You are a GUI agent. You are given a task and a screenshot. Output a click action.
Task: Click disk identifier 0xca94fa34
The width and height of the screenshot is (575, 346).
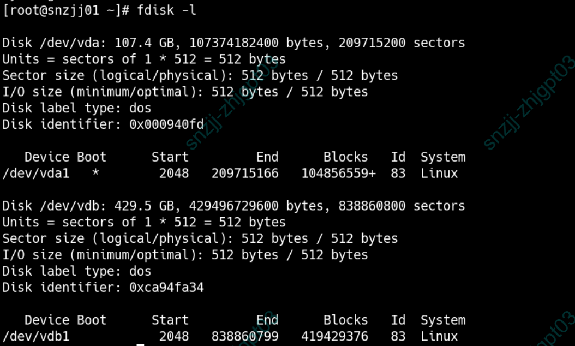[166, 287]
